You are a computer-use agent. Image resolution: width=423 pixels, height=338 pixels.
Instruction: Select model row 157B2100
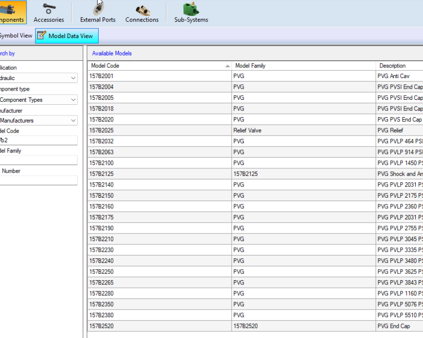click(x=255, y=163)
